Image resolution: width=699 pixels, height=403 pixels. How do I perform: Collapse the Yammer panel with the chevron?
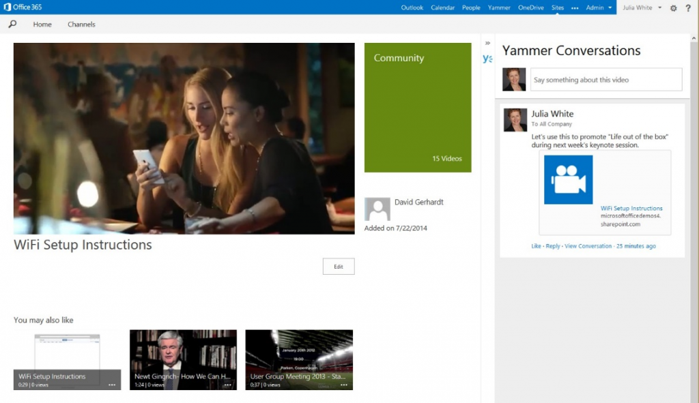tap(487, 42)
